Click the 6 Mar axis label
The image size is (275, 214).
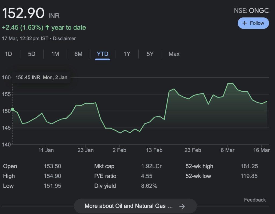(x=227, y=150)
